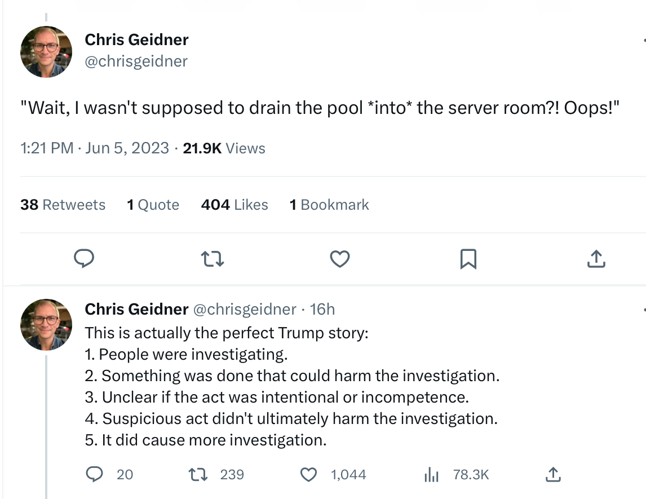Viewport: 646px width, 499px height.
Task: Reply to the 'perfect Trump story' tweet
Action: (x=94, y=475)
